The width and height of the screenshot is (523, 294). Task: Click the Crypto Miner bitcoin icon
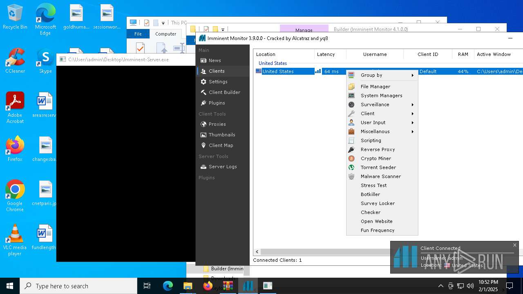coord(351,158)
